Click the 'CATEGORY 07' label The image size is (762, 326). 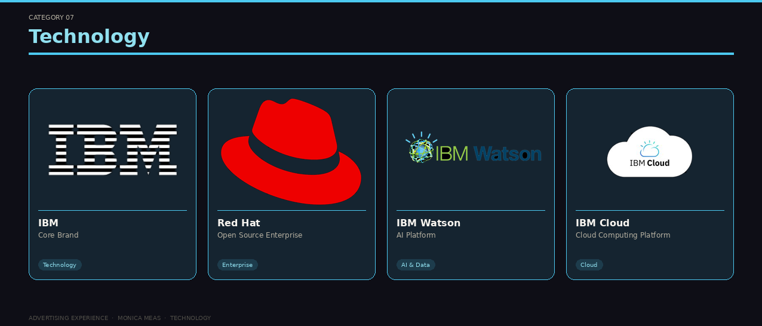click(51, 17)
